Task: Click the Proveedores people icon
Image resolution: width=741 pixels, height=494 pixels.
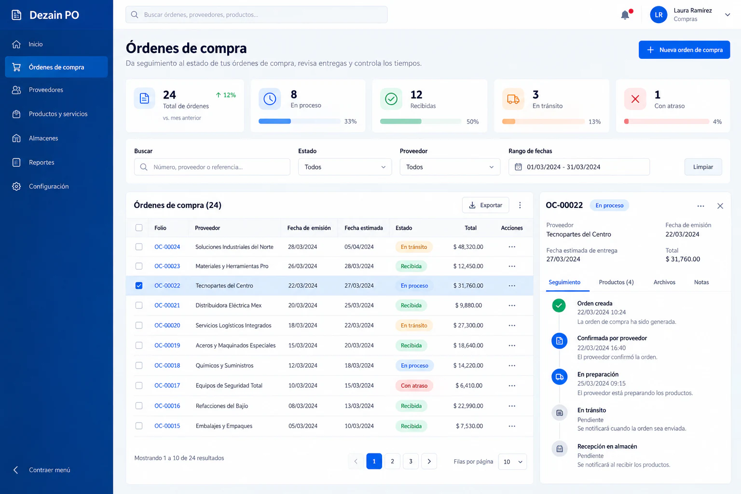Action: [x=16, y=90]
